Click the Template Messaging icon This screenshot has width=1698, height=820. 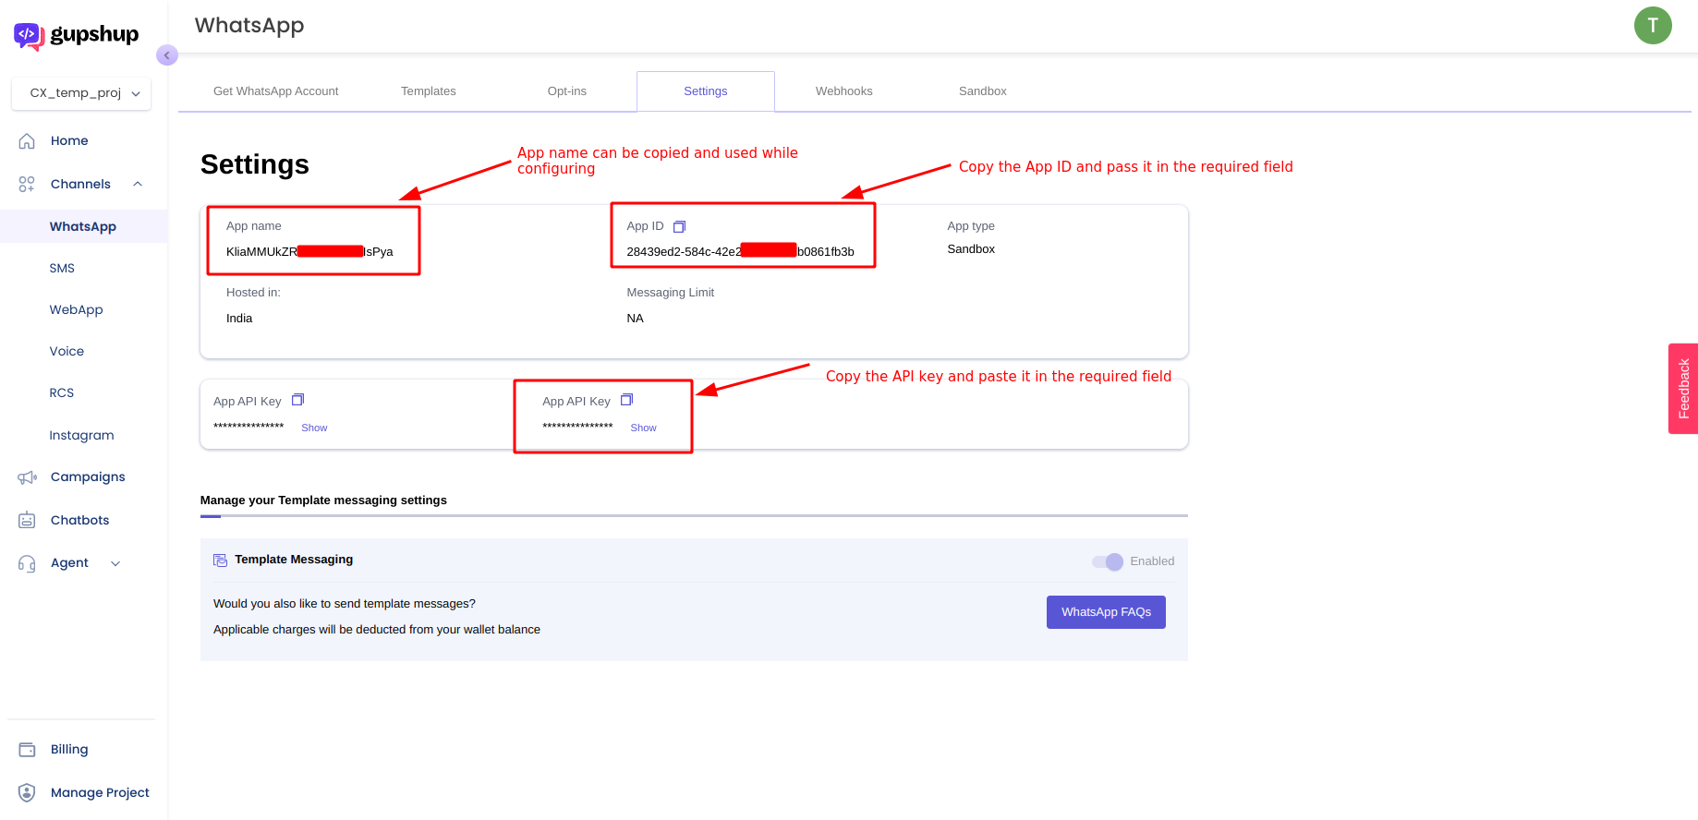tap(220, 561)
